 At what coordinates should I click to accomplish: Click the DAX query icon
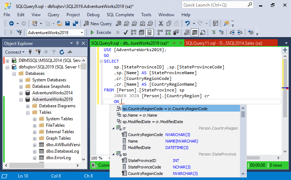coord(150,24)
